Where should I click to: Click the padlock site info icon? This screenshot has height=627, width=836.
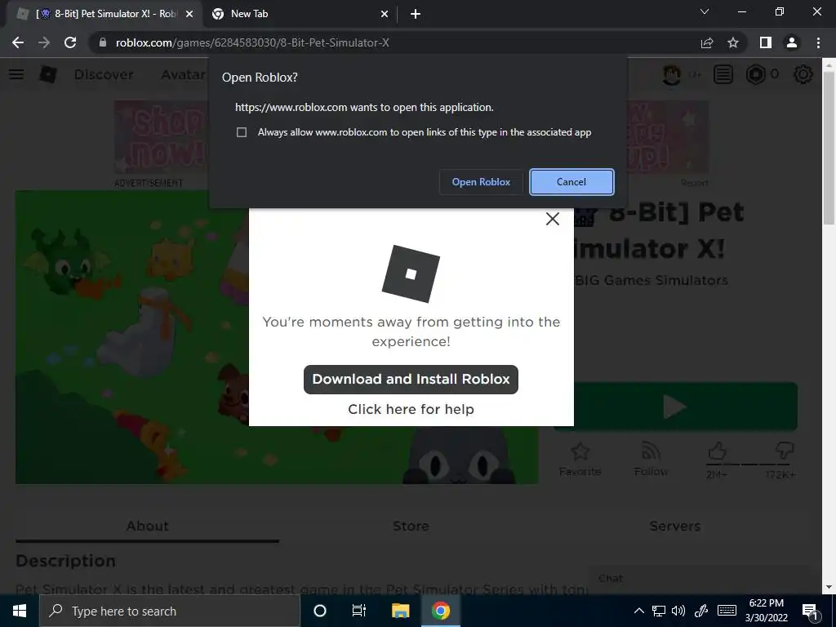click(x=102, y=42)
